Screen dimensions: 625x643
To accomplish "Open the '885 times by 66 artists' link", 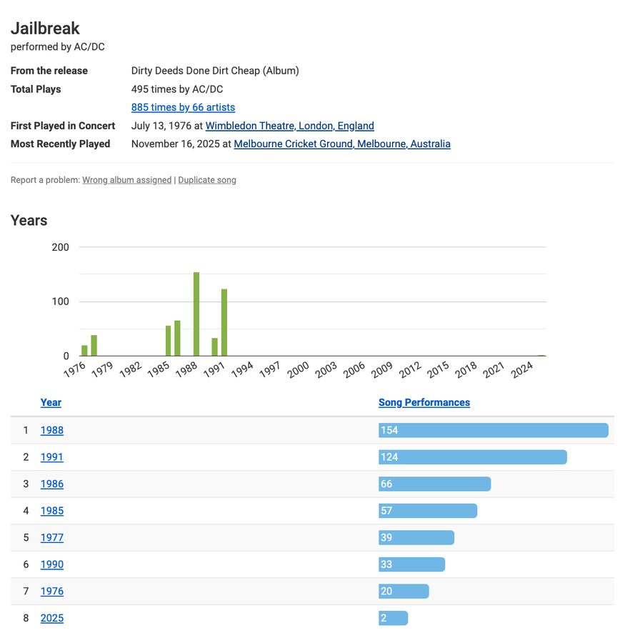I will [183, 107].
